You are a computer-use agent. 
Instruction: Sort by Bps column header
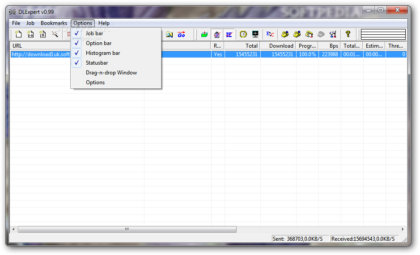pyautogui.click(x=330, y=45)
